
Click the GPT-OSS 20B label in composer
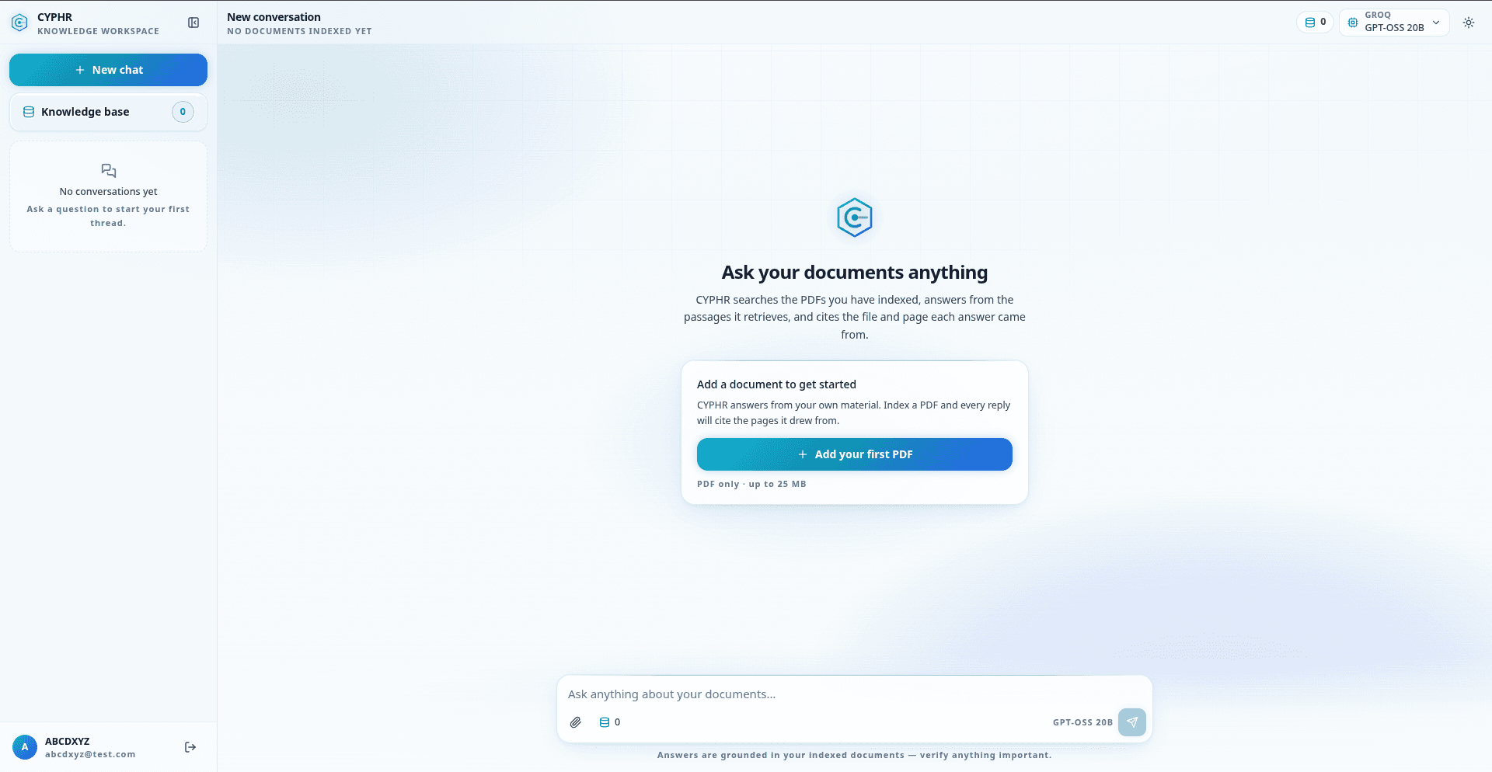click(x=1082, y=722)
